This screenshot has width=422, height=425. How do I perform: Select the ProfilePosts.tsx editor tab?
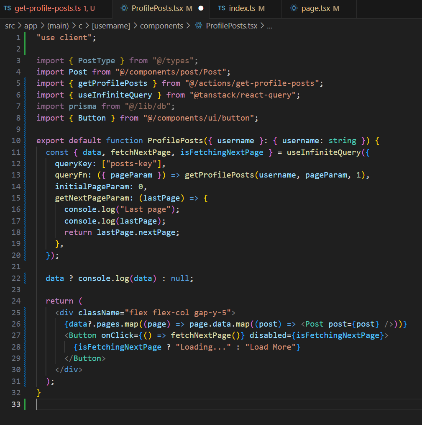[x=161, y=8]
